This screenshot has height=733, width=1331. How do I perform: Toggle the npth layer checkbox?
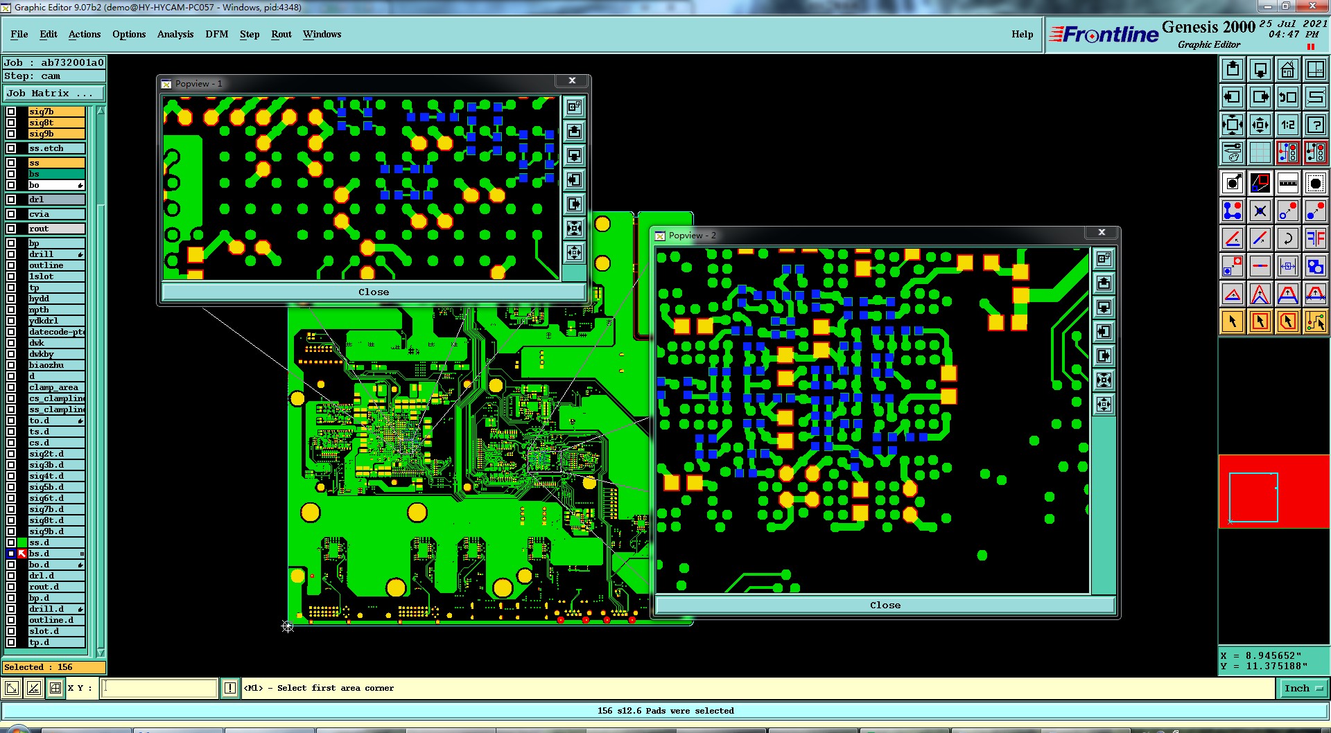click(11, 310)
